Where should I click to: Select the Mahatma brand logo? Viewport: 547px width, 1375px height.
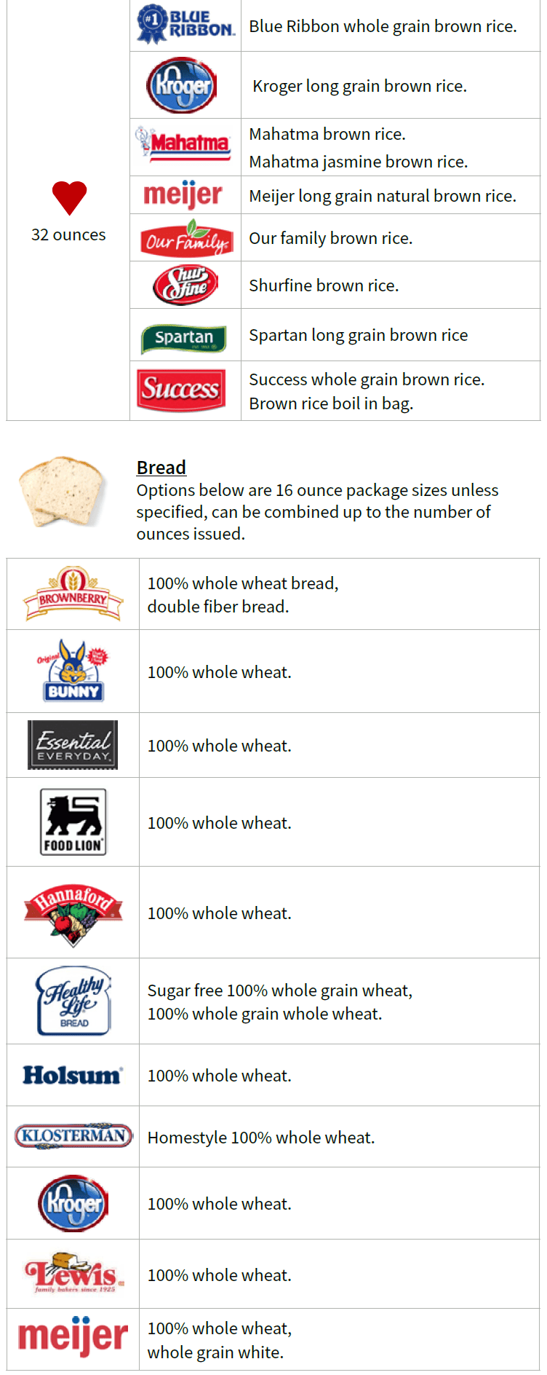183,143
